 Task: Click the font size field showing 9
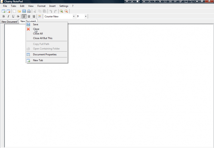[x=80, y=16]
